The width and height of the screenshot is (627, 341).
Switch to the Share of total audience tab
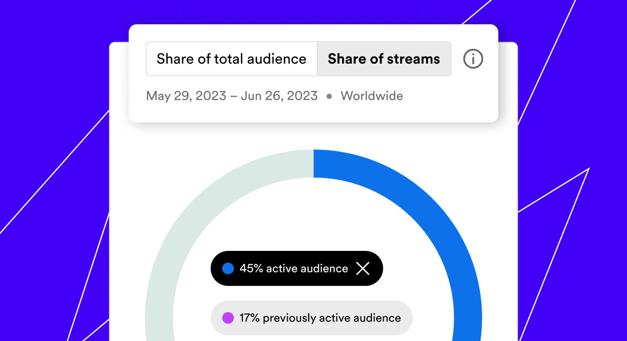231,59
